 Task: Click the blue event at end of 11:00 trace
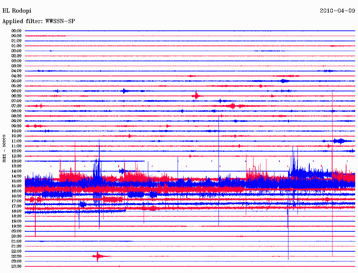(x=340, y=141)
